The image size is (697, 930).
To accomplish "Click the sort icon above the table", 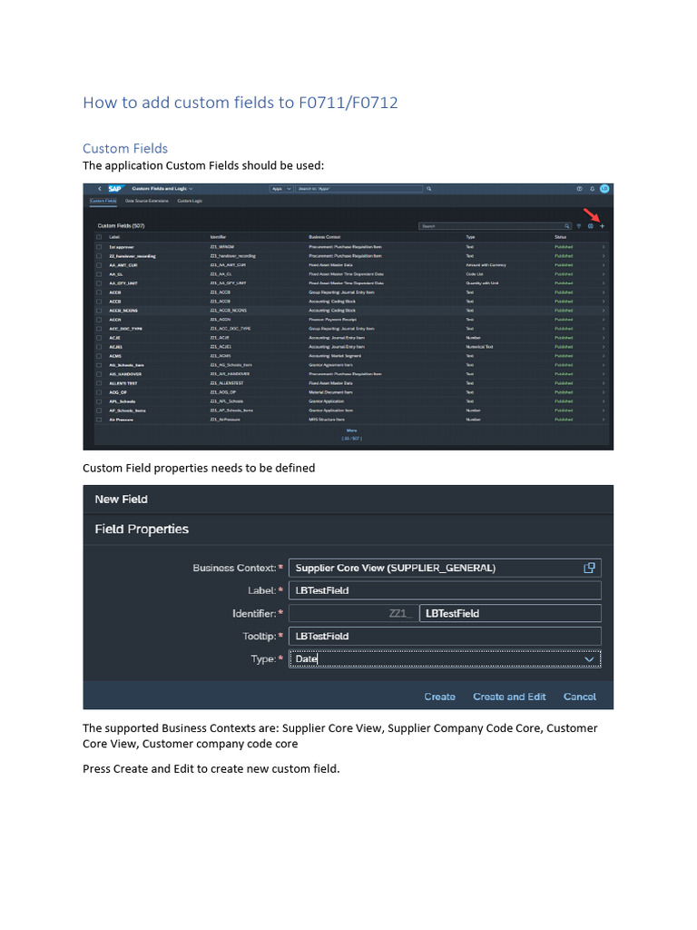I will (x=579, y=226).
